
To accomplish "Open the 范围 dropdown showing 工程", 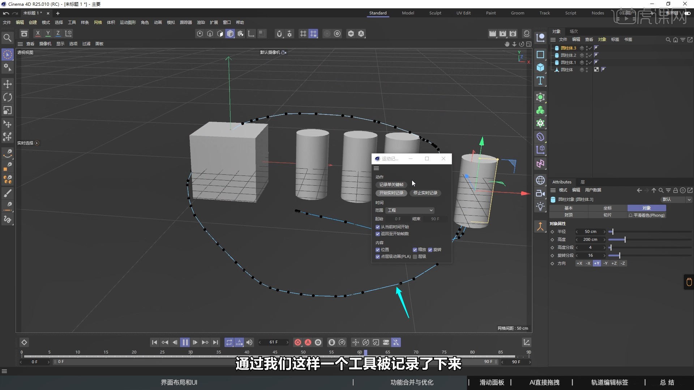I will tap(410, 210).
